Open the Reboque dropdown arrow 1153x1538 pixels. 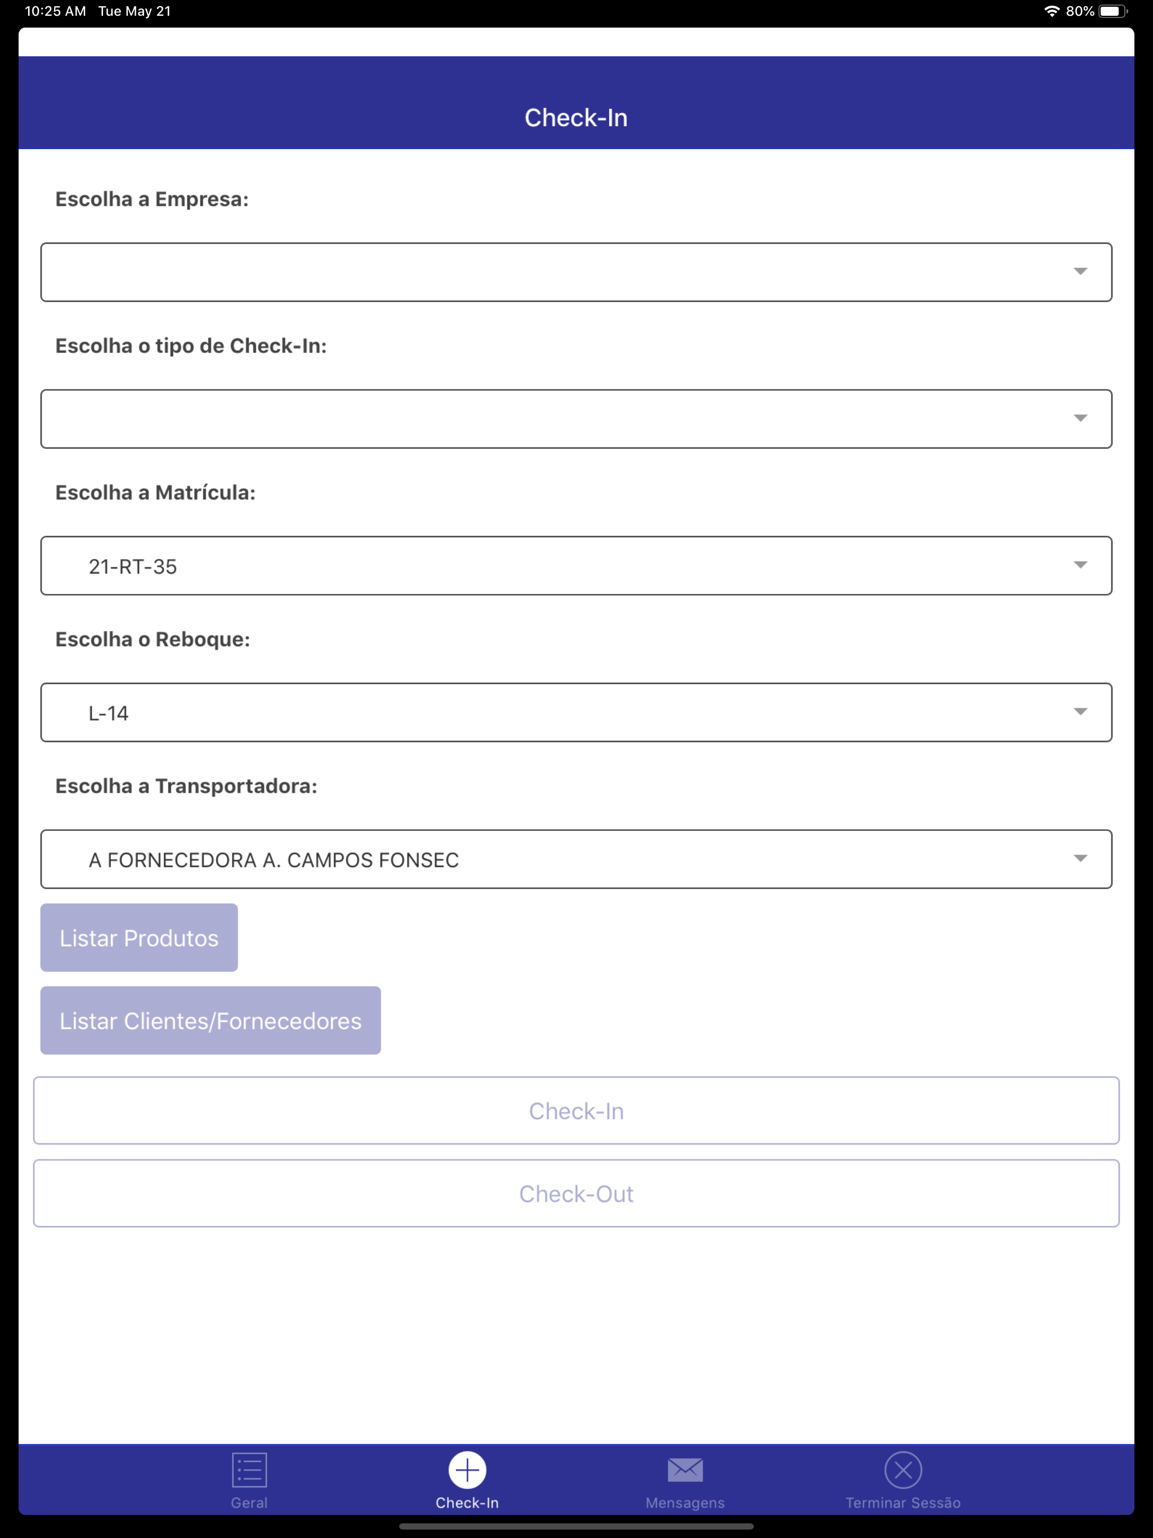pyautogui.click(x=1080, y=711)
